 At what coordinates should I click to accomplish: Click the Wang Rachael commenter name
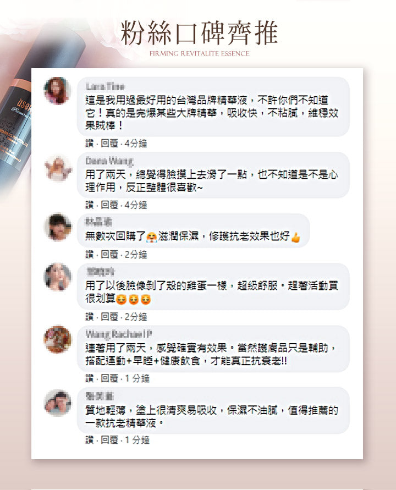pyautogui.click(x=119, y=334)
